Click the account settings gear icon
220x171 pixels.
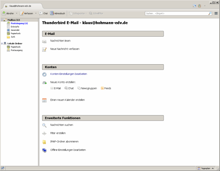(x=44, y=74)
